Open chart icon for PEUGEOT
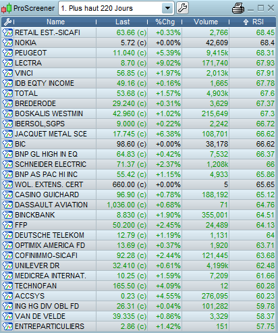 click(7, 53)
